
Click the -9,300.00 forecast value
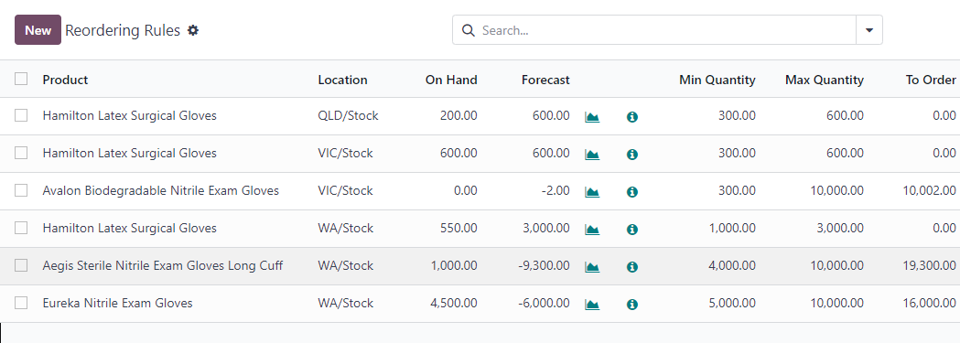click(543, 266)
